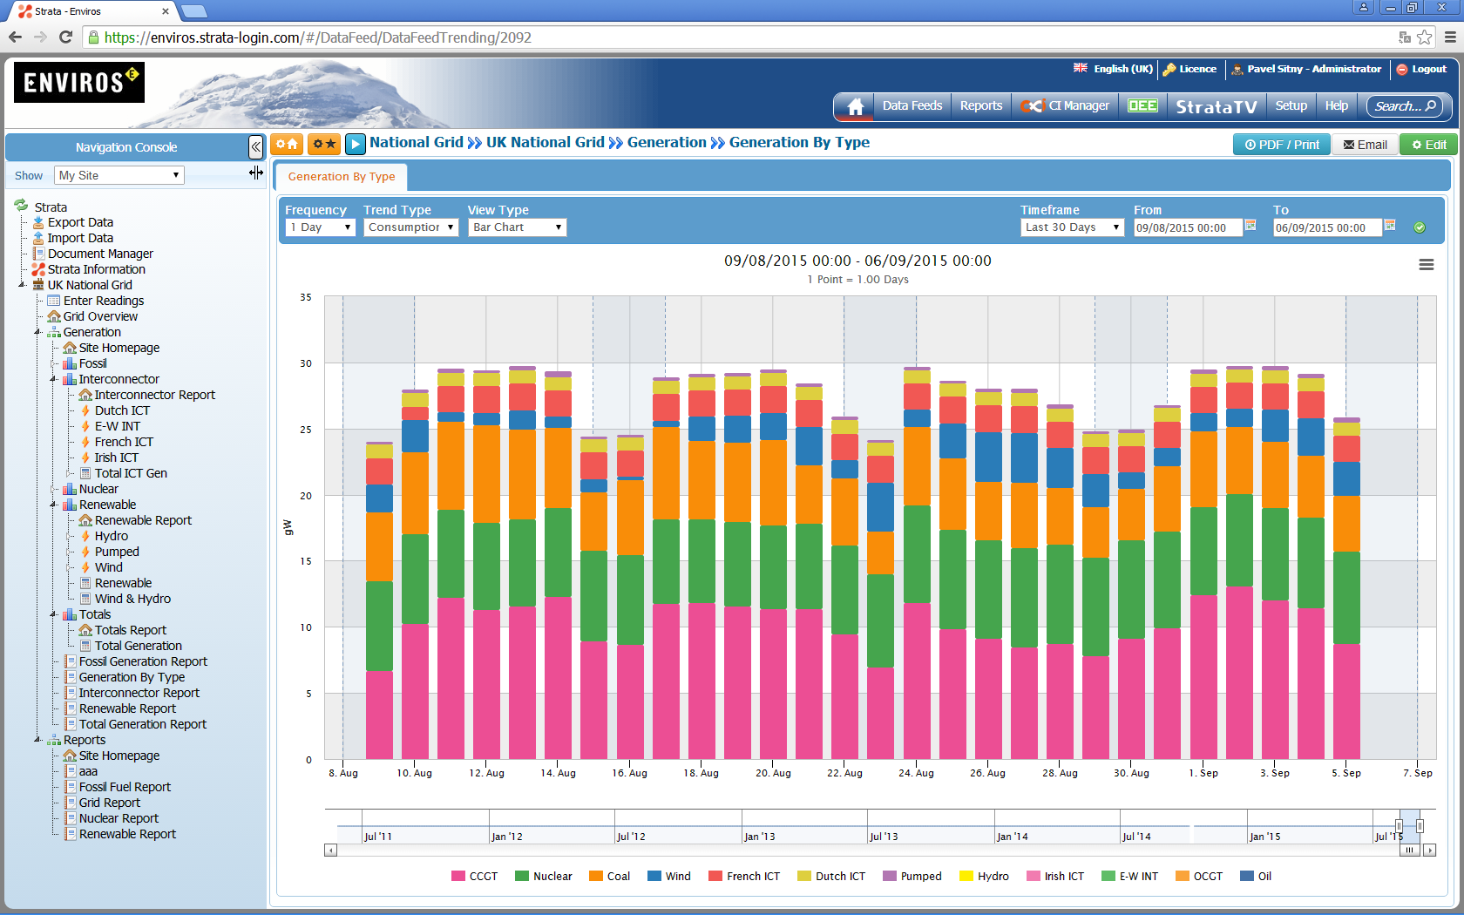Viewport: 1464px width, 915px height.
Task: Expand the Timeframe Last 30 Days dropdown
Action: [x=1072, y=227]
